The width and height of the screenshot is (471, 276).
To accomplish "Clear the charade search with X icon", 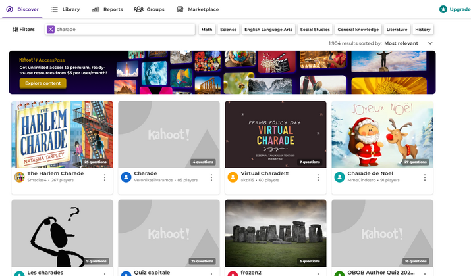I will [x=51, y=30].
